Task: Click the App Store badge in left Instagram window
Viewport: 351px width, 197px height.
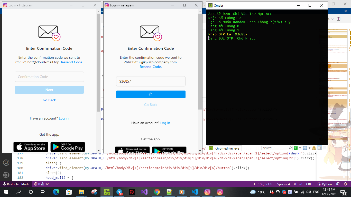Action: (31, 147)
